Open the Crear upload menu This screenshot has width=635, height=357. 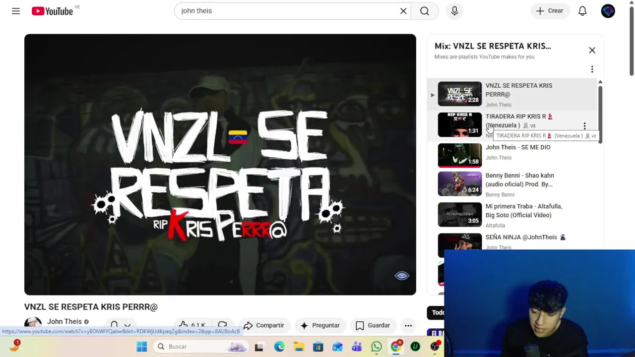[550, 11]
